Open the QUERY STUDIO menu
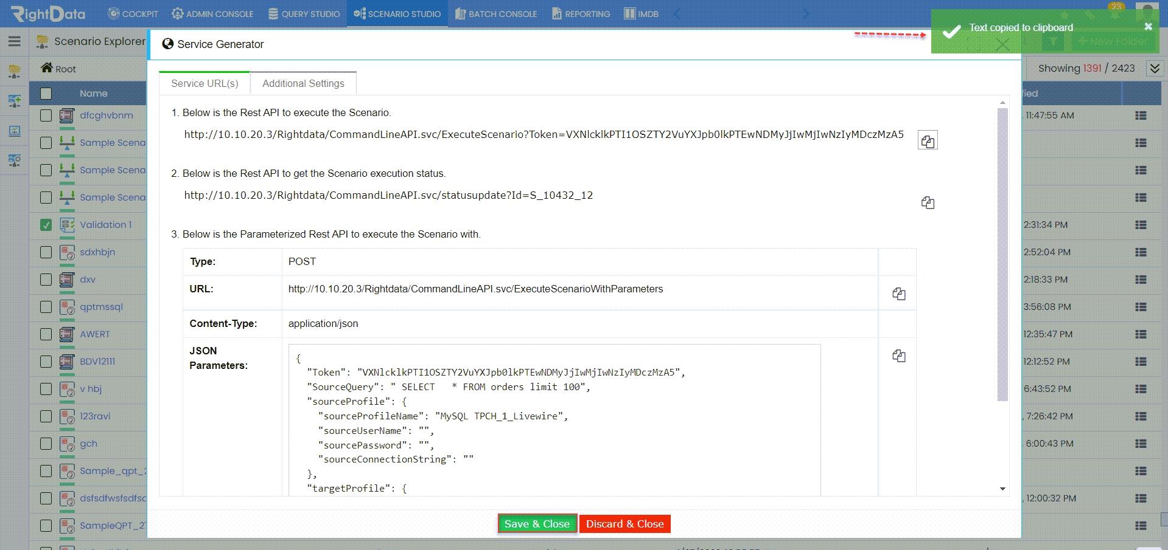 304,13
